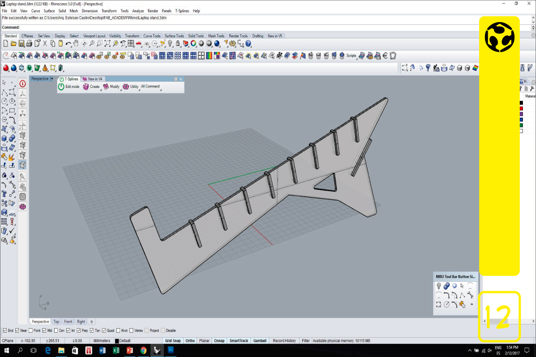536x357 pixels.
Task: Select the Pan view hand tool
Action: pos(76,44)
